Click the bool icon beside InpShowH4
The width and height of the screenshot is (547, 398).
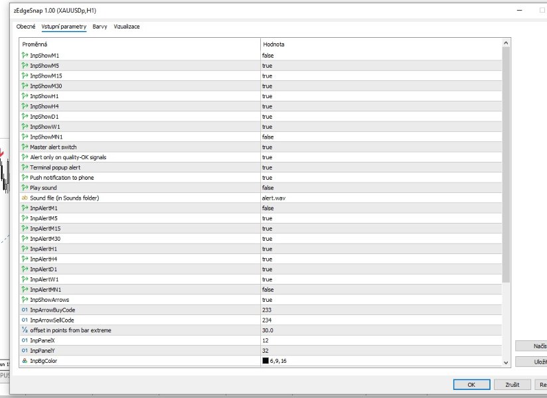click(25, 106)
